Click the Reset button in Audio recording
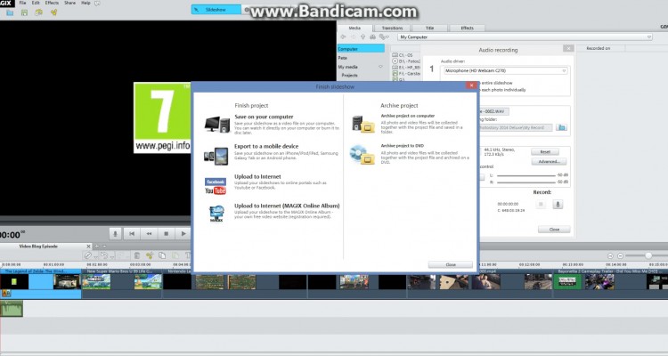The height and width of the screenshot is (356, 668). click(x=545, y=152)
